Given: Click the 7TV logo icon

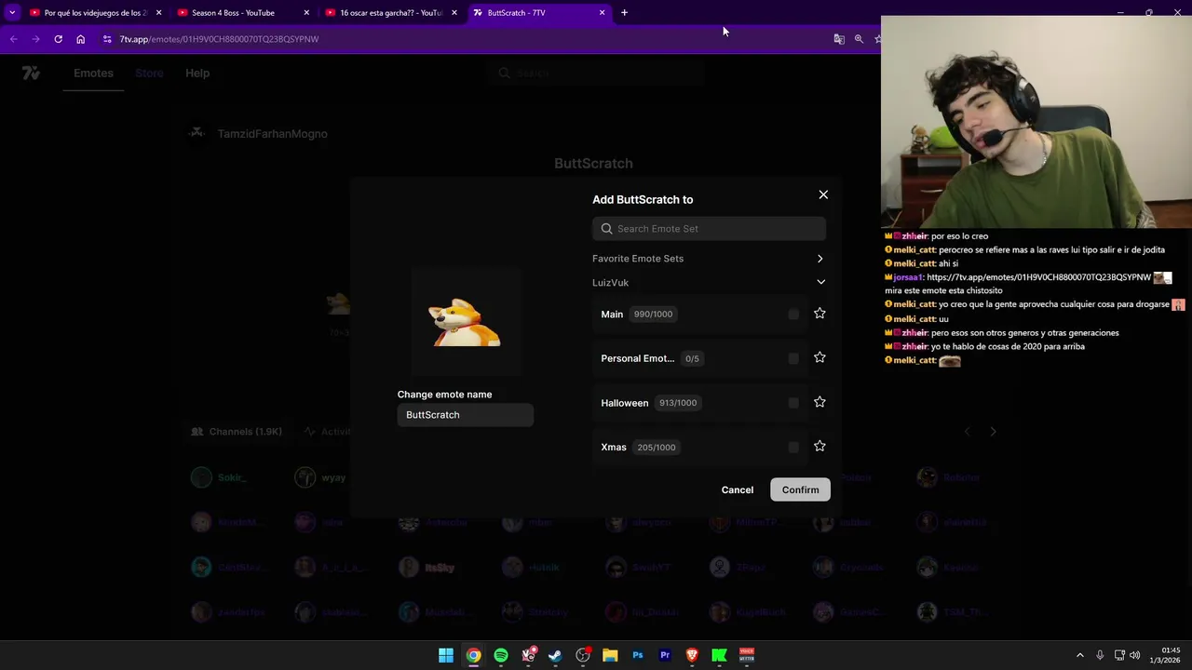Looking at the screenshot, I should [x=31, y=73].
